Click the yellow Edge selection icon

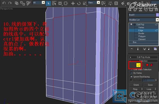[x=138, y=65]
